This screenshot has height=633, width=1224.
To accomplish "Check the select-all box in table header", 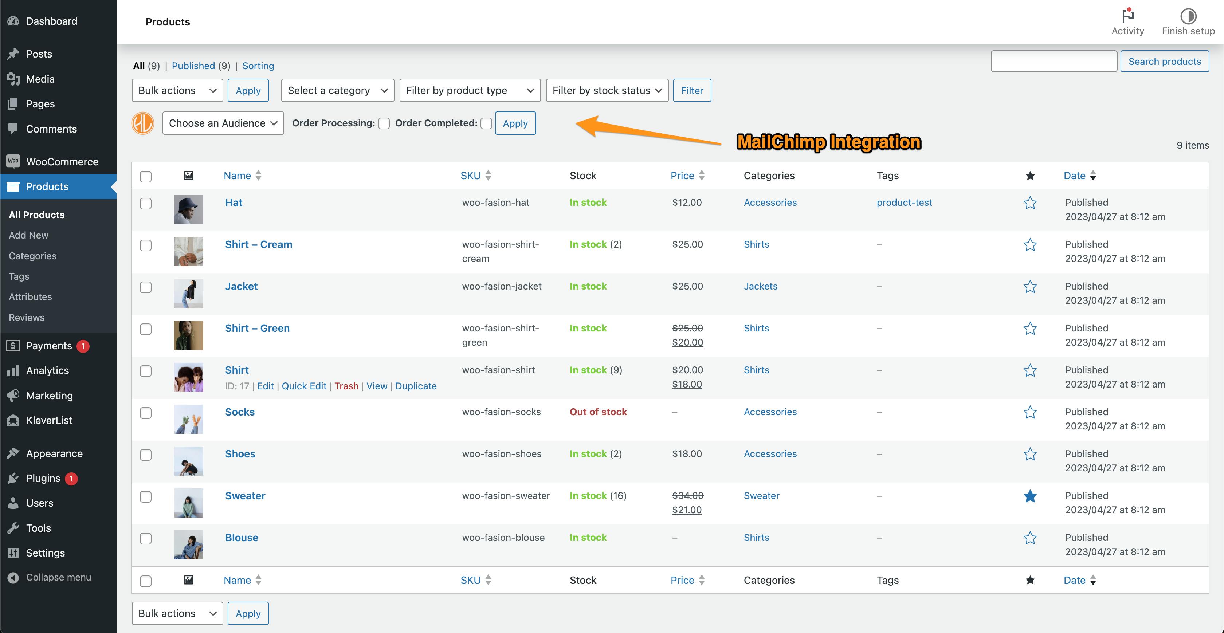I will (146, 176).
